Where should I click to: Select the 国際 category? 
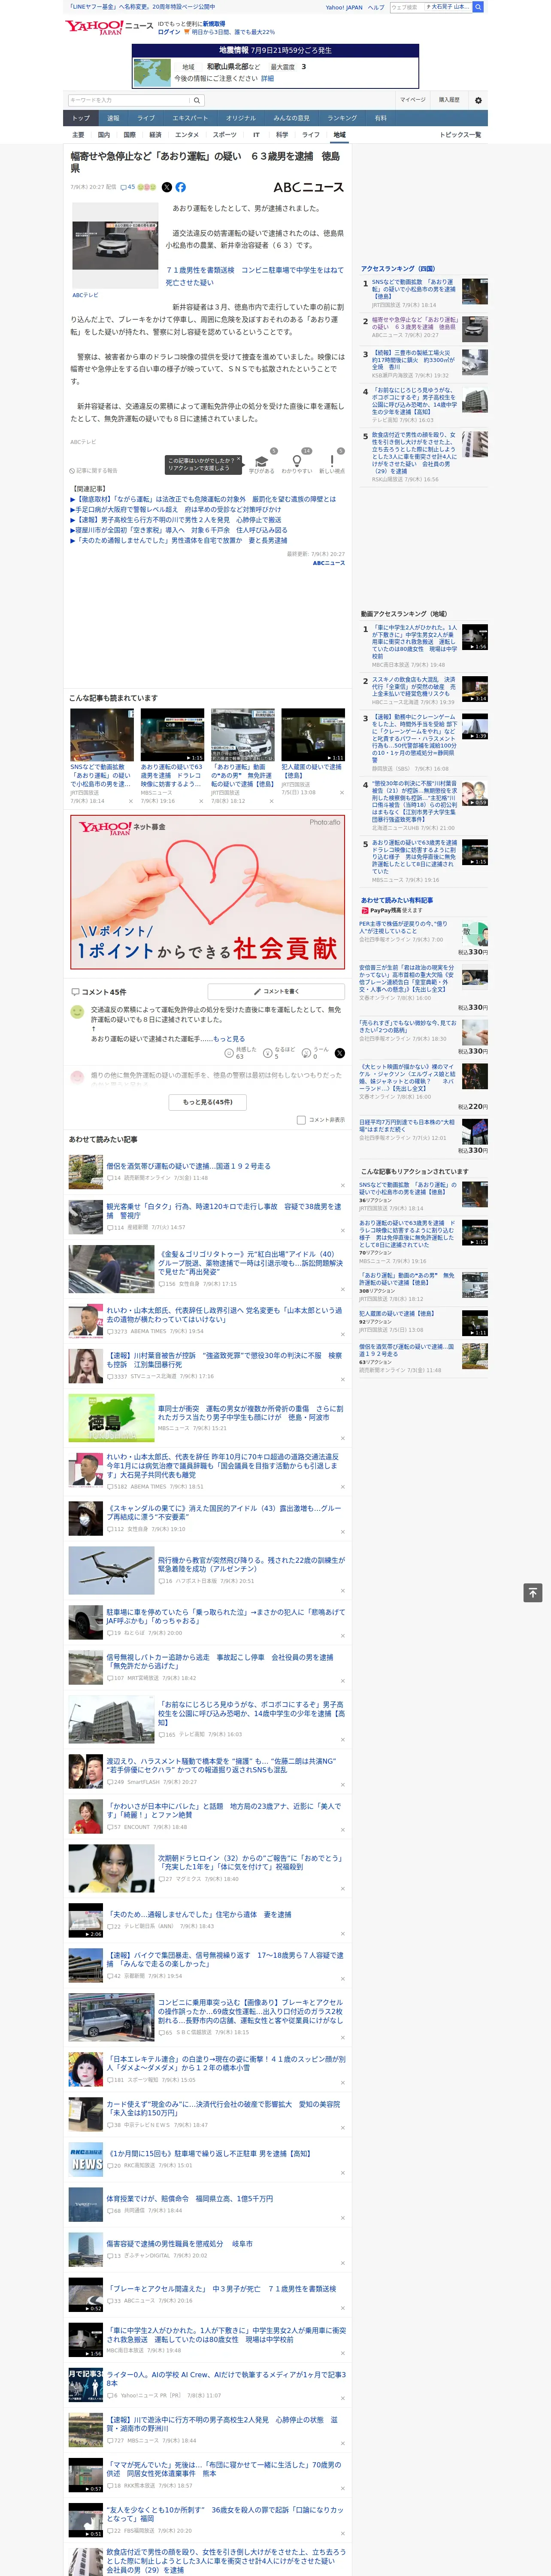[x=129, y=134]
